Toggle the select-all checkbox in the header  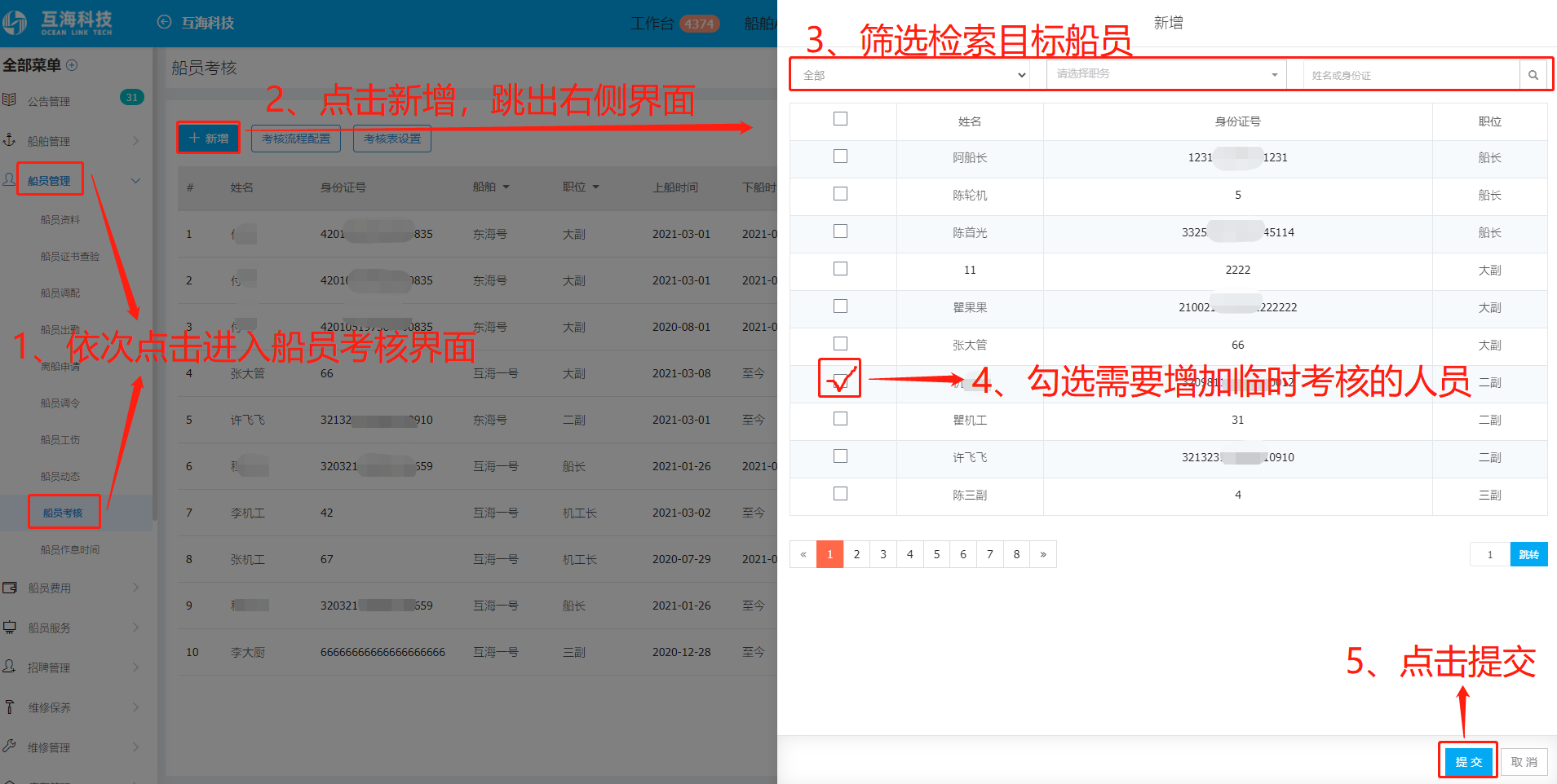[x=840, y=119]
